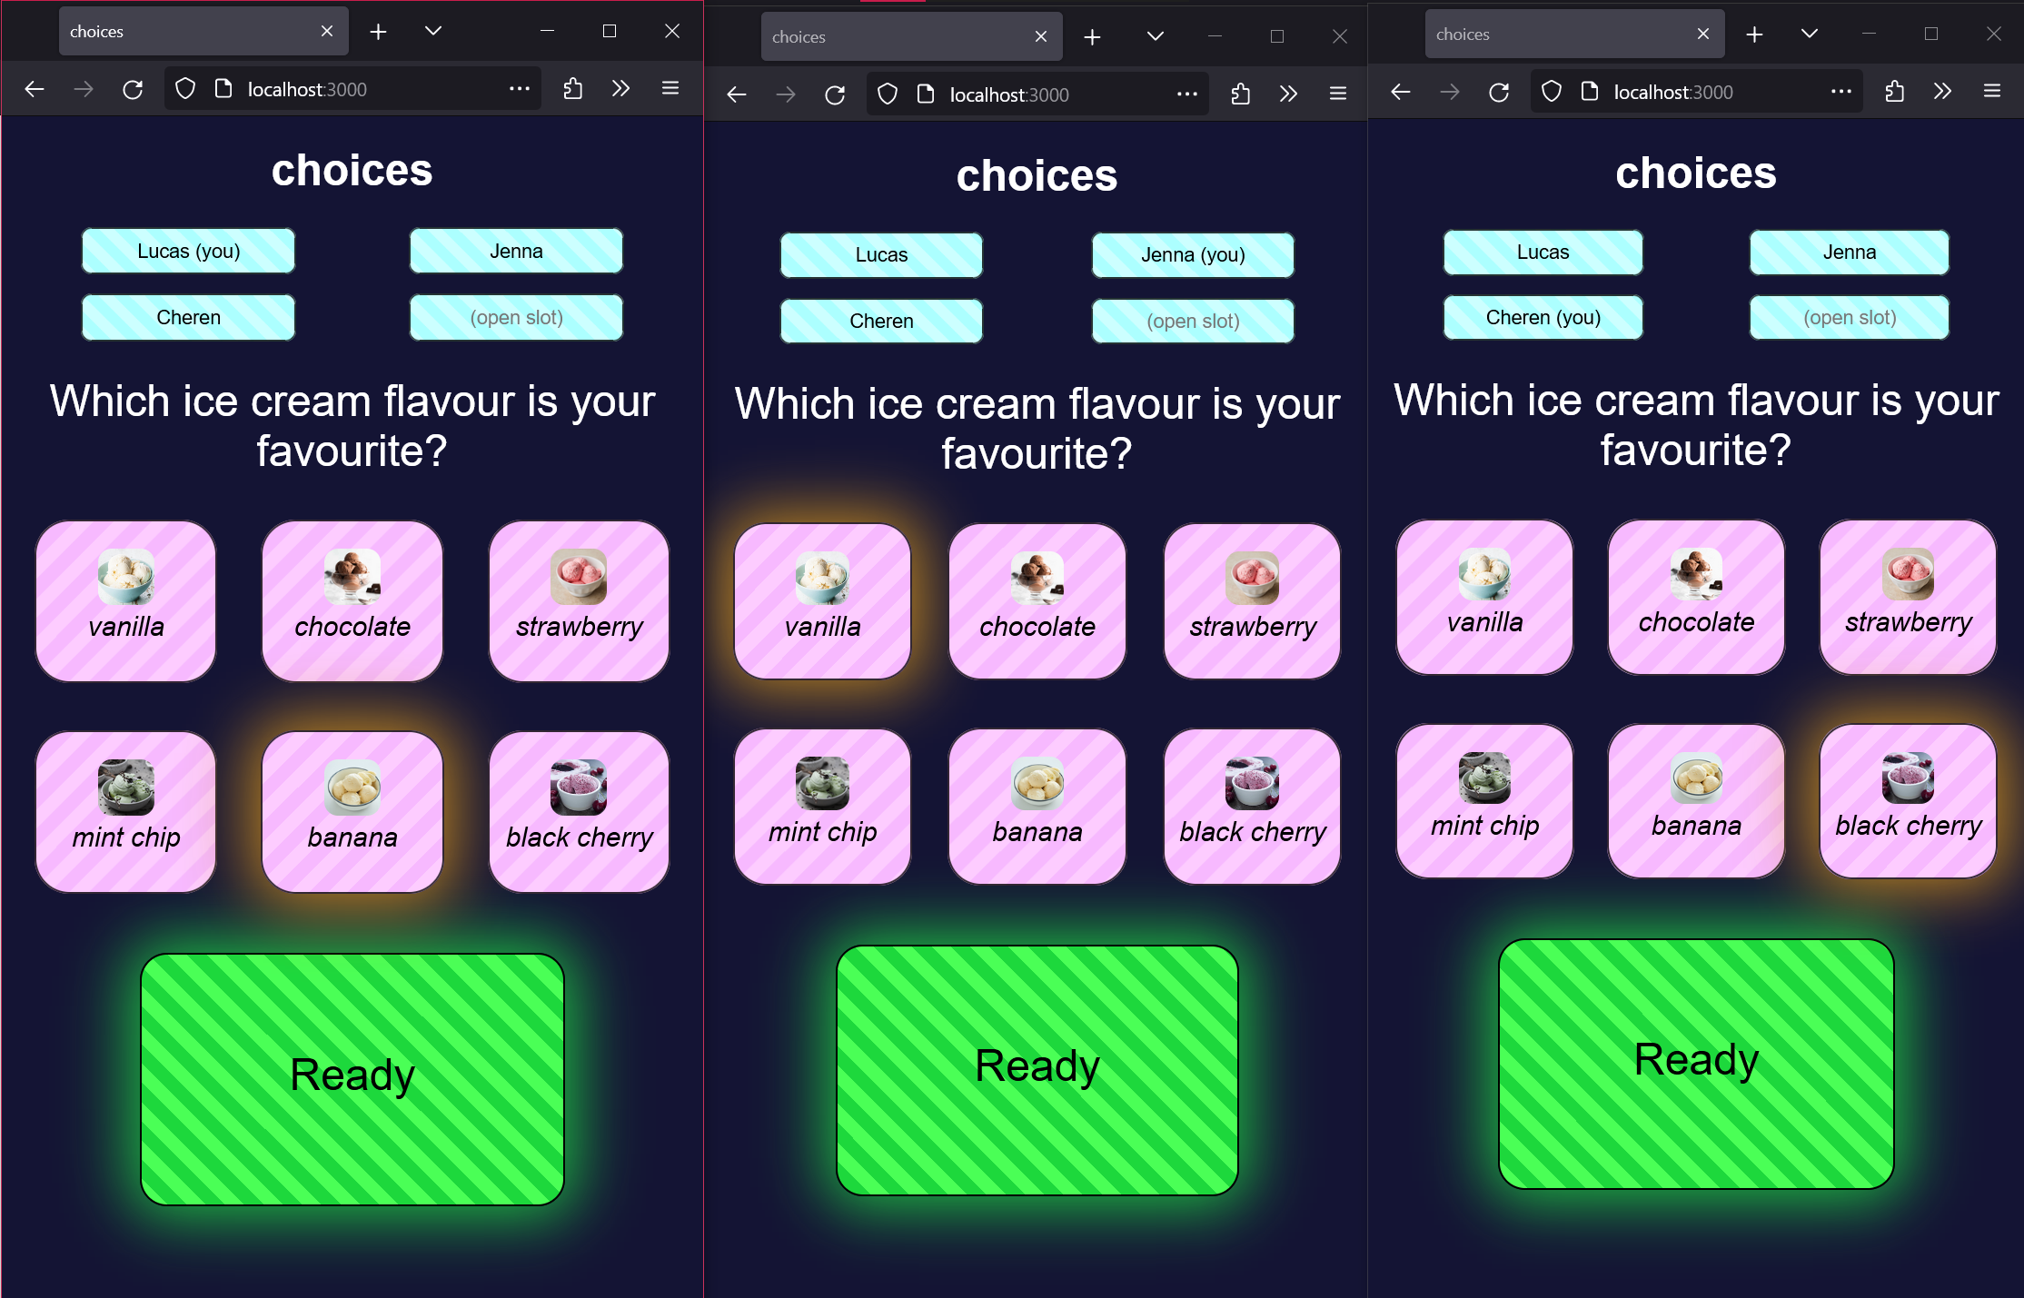Open hamburger menu in the middle browser window
This screenshot has height=1298, width=2024.
[1337, 94]
